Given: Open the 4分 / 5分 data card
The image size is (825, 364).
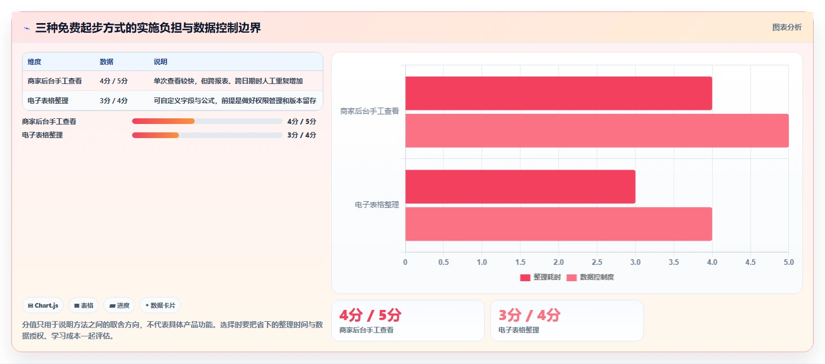Looking at the screenshot, I should [408, 321].
